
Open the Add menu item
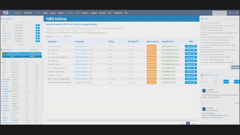tap(109, 13)
